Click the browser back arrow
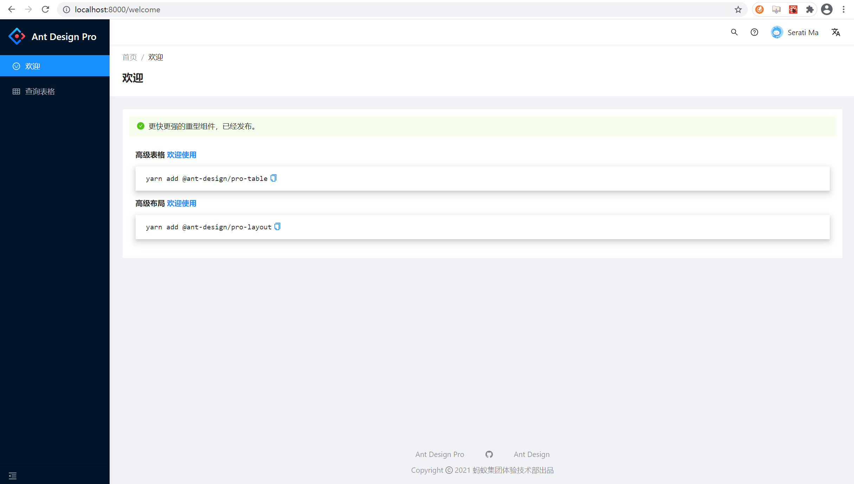854x484 pixels. point(11,9)
